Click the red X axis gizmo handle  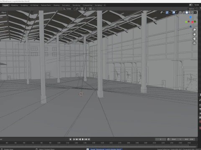tap(192, 22)
